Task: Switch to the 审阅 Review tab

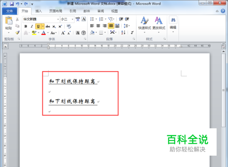Action: click(101, 11)
